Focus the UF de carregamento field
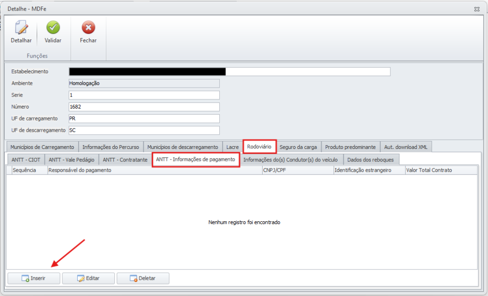This screenshot has height=296, width=488. click(x=144, y=118)
